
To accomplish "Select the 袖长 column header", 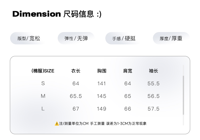I will tap(153, 71).
